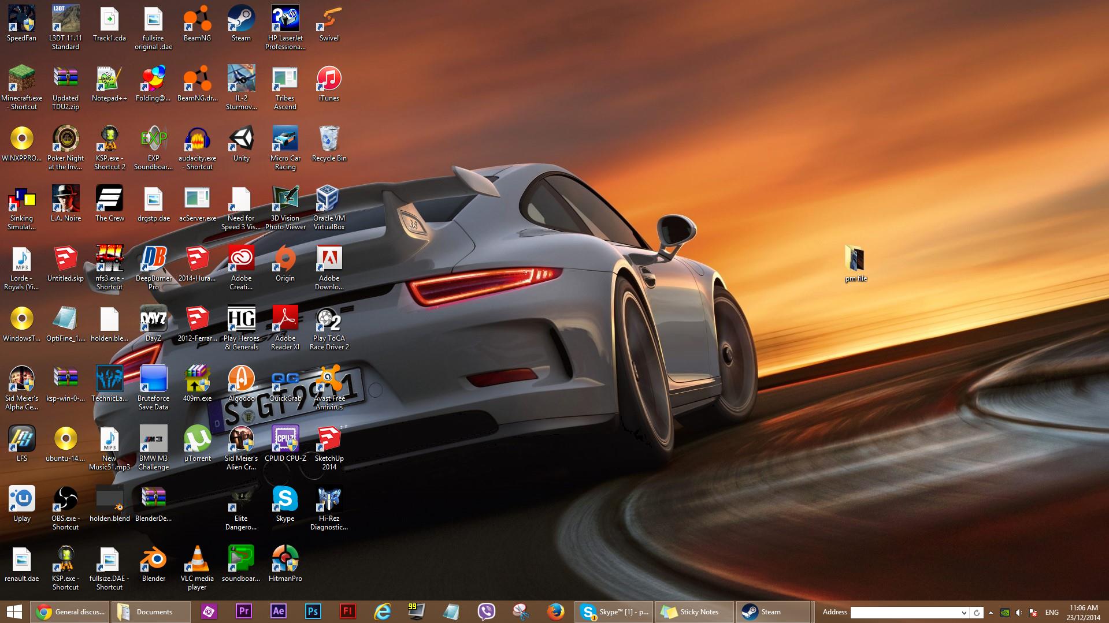Open the Snipping Tool taskbar icon

click(x=521, y=612)
